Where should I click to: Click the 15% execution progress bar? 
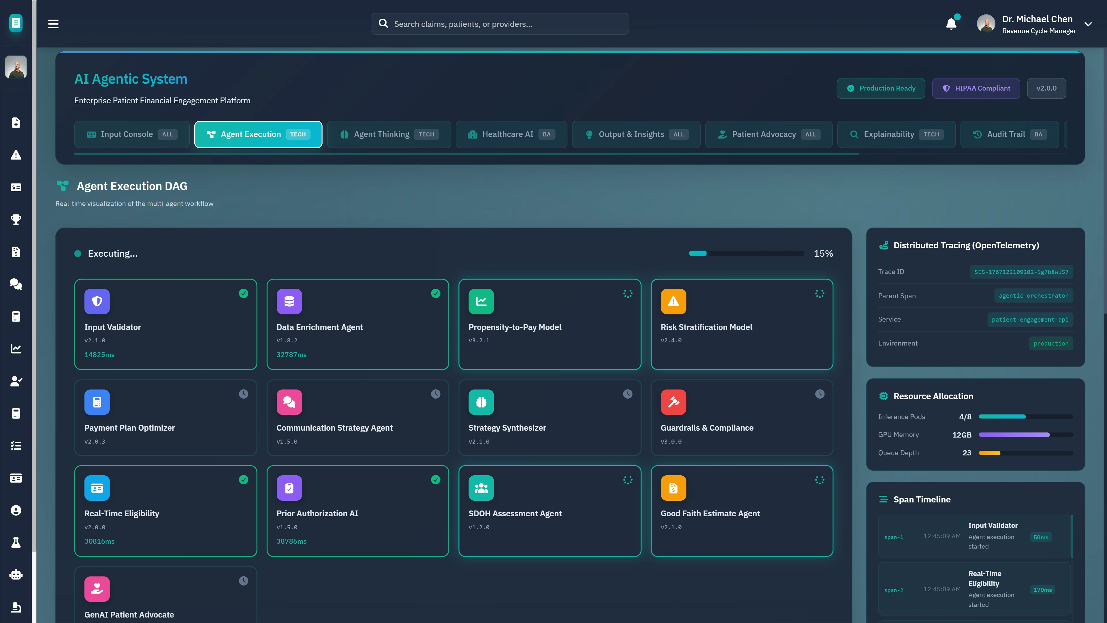[746, 253]
